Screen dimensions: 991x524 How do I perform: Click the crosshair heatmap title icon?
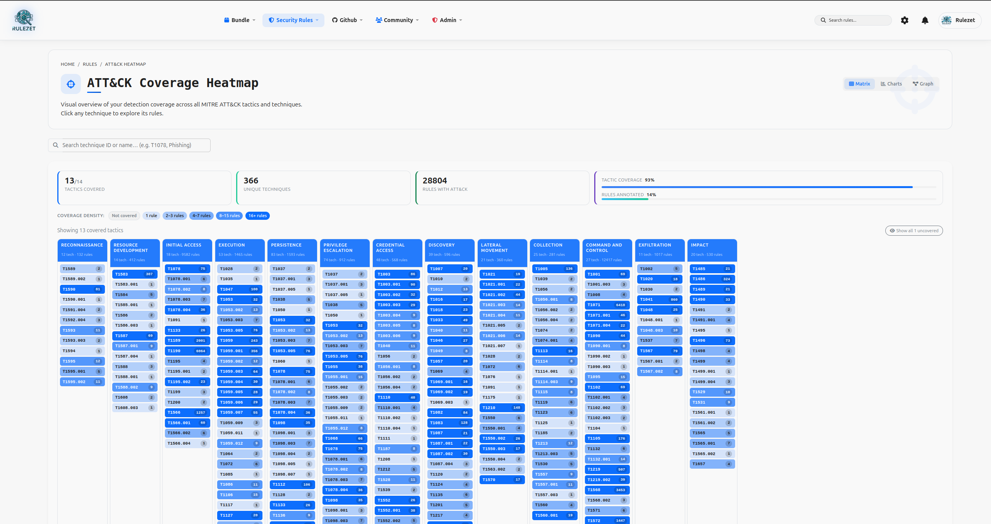point(71,84)
